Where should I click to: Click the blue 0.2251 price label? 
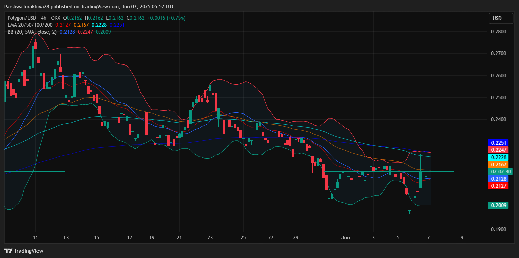[498, 143]
